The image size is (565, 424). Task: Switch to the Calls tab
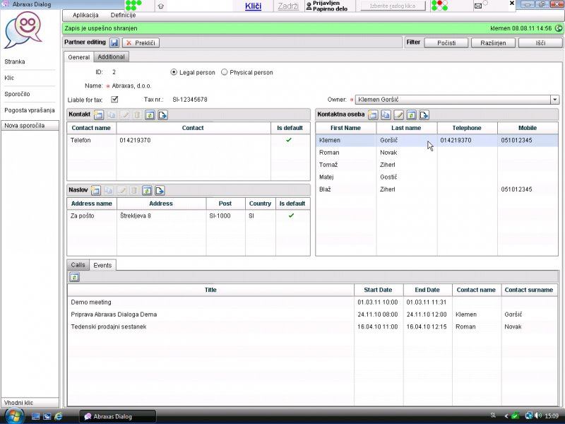click(x=78, y=265)
